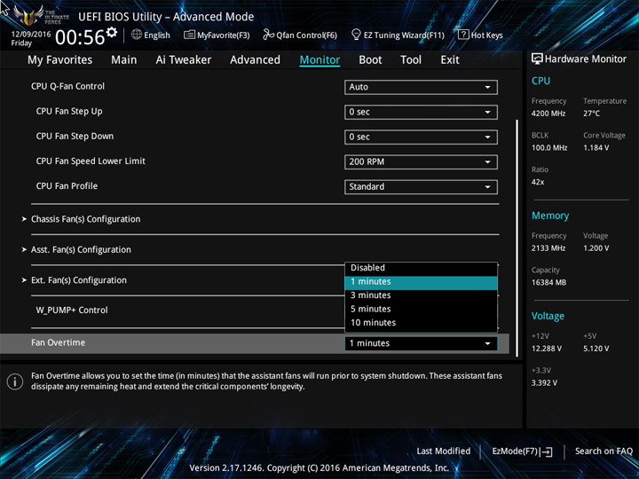
Task: Choose 5 minutes option
Action: tap(421, 310)
